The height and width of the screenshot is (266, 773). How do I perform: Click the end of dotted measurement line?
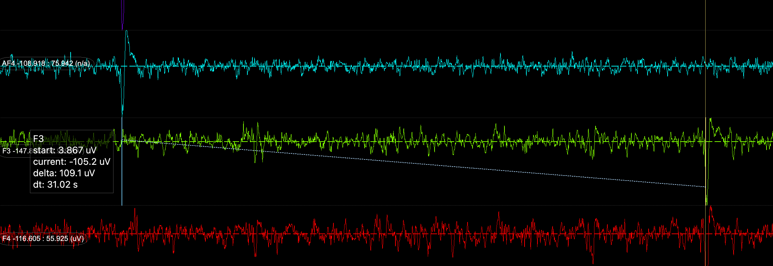click(x=705, y=187)
